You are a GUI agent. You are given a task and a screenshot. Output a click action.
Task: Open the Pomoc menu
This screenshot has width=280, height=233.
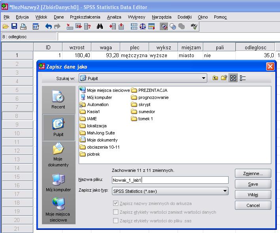(x=220, y=17)
